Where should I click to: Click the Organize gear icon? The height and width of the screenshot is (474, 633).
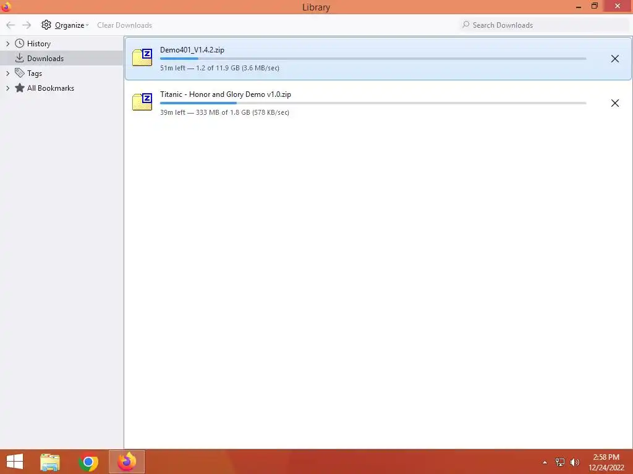[x=46, y=25]
